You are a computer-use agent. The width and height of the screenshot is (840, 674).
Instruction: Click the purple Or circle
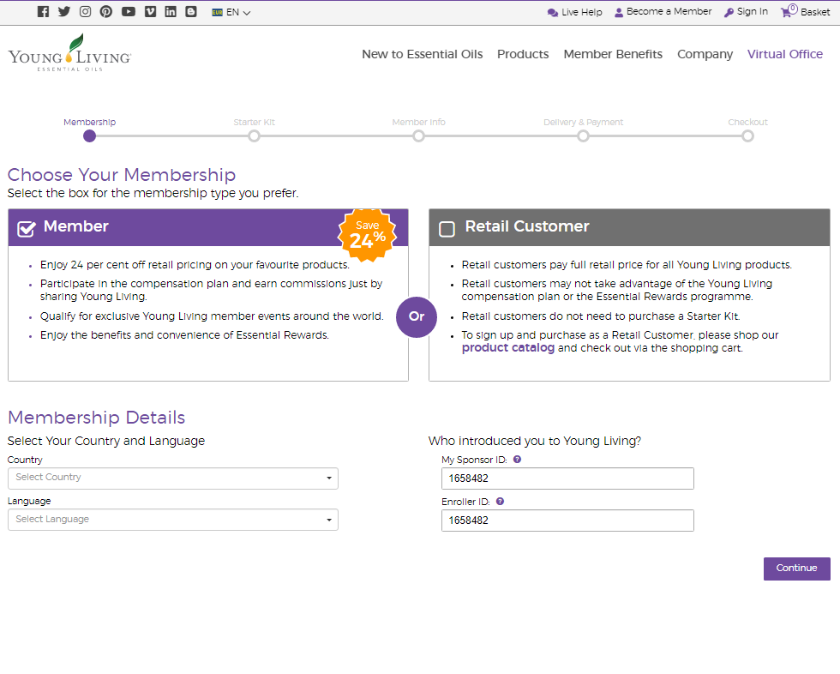pos(417,317)
